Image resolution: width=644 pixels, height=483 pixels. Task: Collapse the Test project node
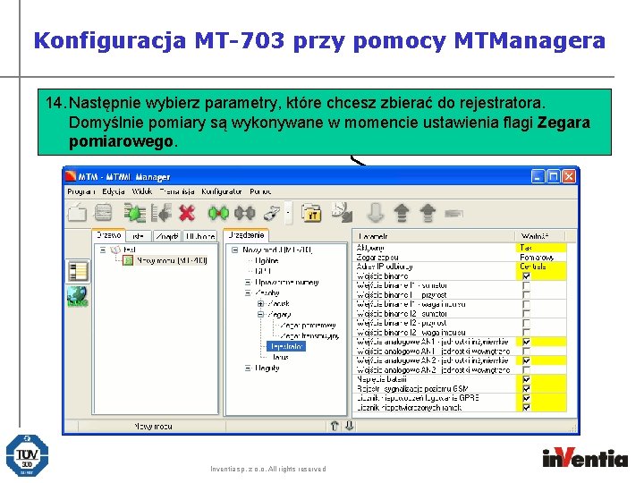click(103, 250)
